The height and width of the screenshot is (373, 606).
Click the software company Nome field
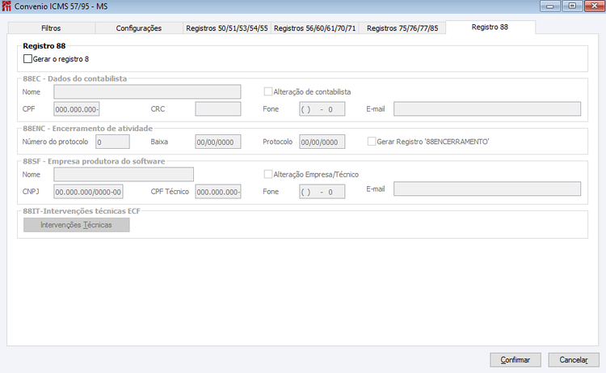click(x=124, y=175)
